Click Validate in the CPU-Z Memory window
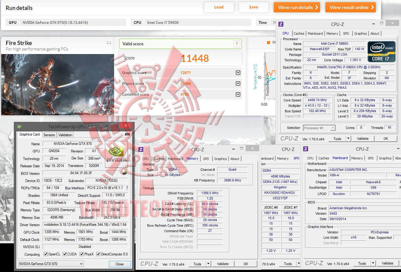Viewport: 401px width, 272px height. (223, 264)
